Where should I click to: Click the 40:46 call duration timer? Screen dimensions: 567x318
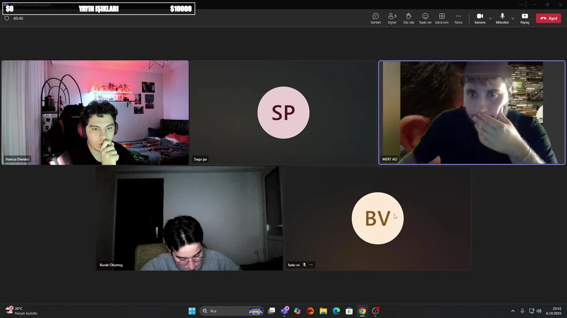18,19
